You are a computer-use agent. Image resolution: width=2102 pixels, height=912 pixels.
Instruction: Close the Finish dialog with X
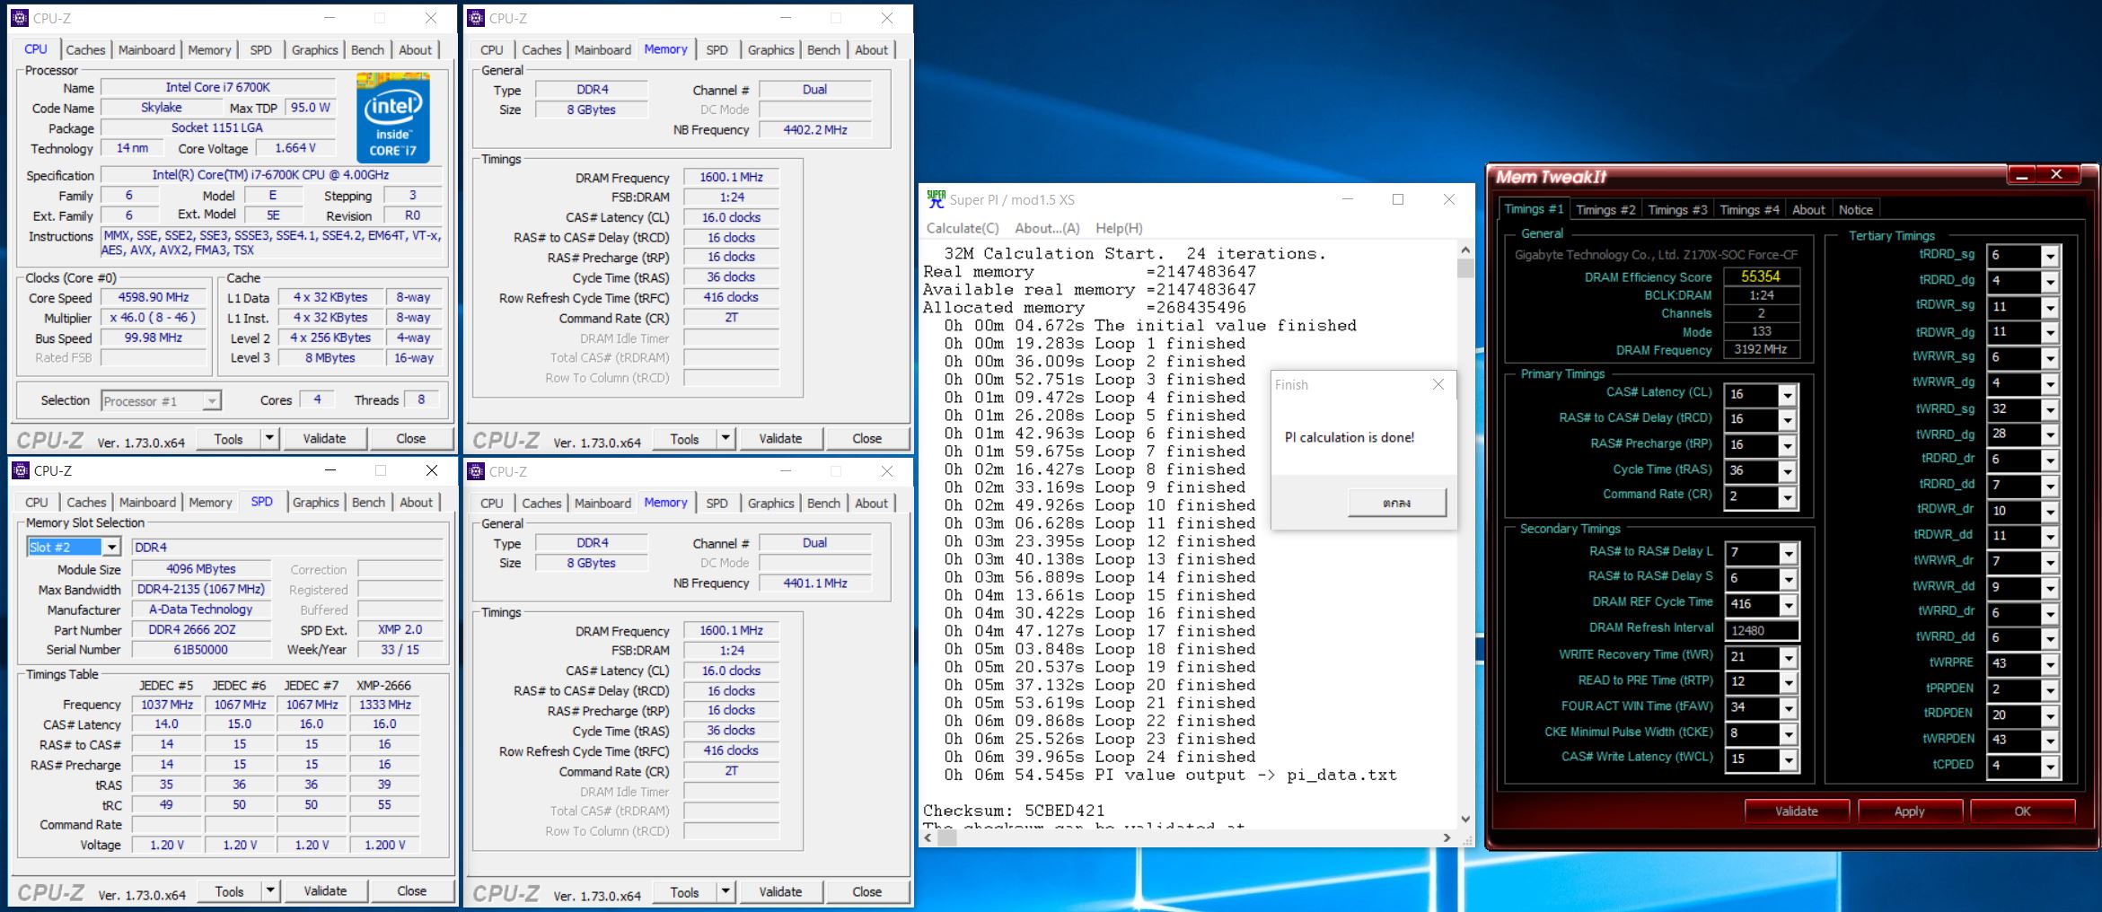[x=1438, y=384]
